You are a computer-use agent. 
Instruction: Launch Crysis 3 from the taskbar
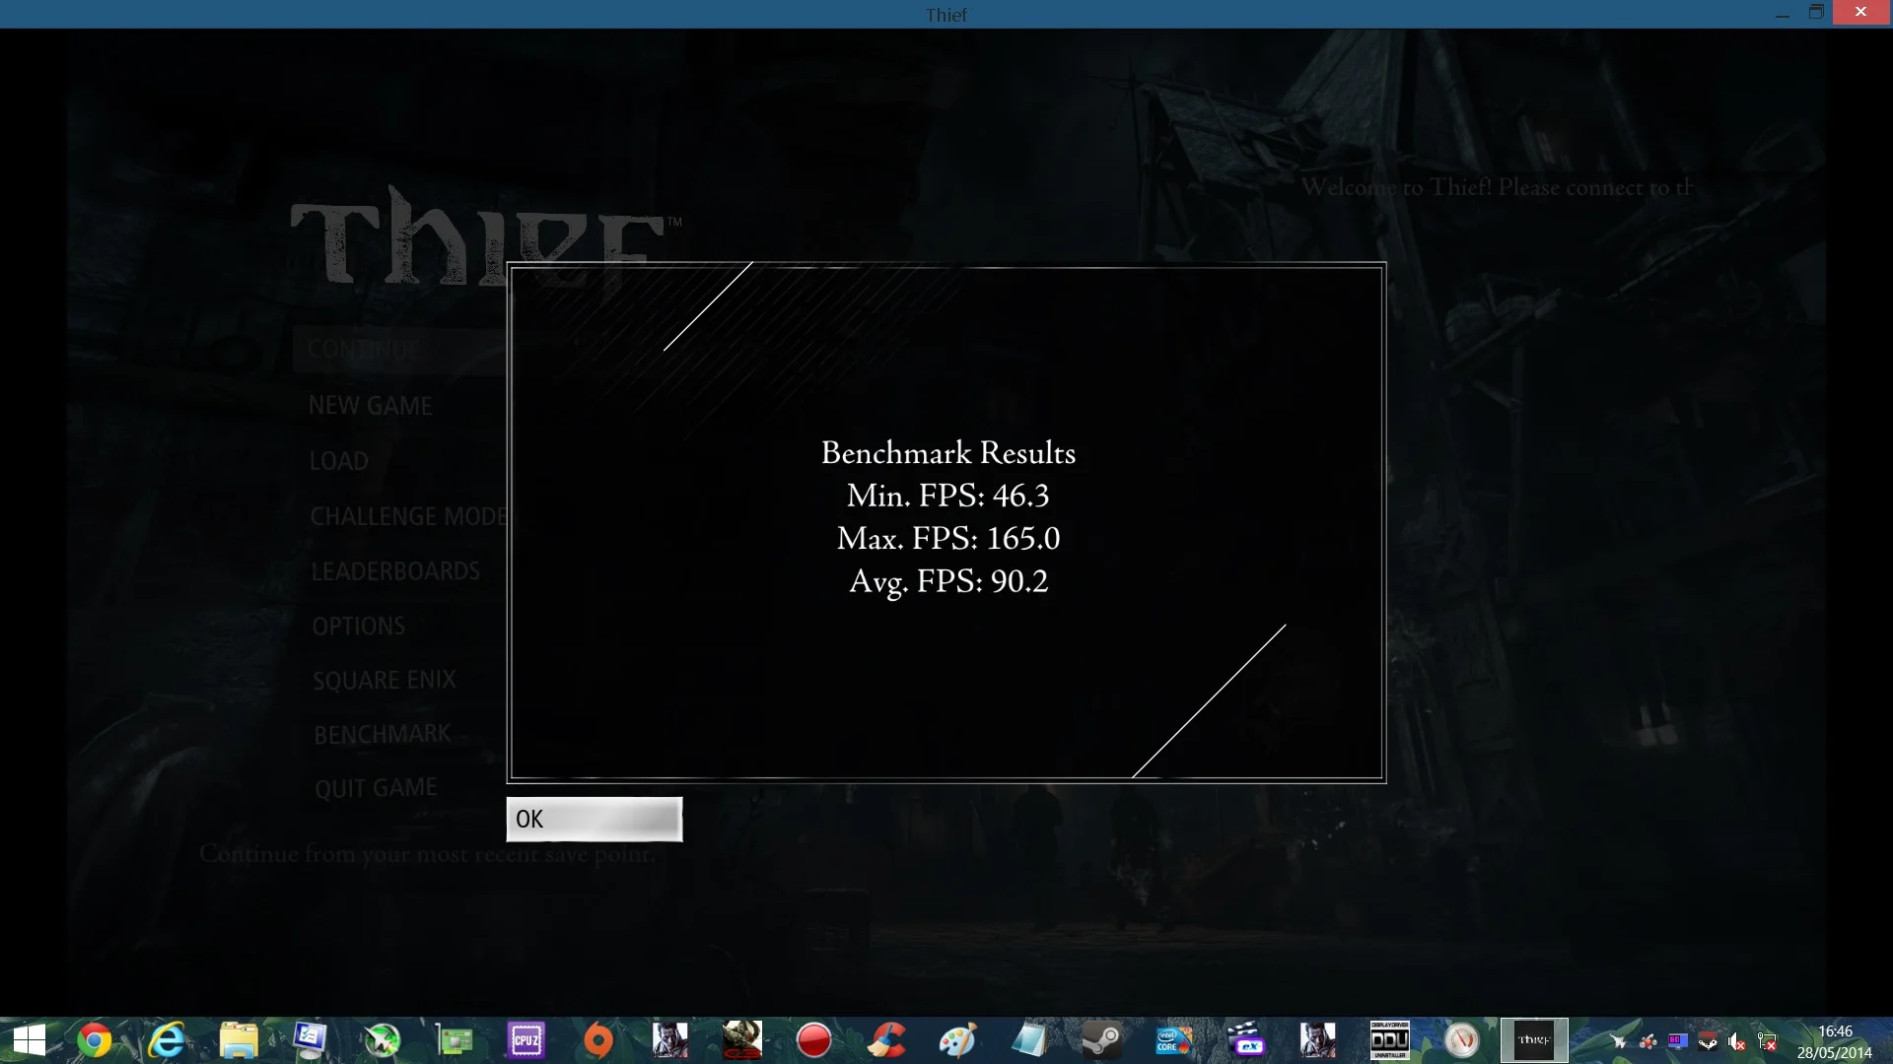742,1040
